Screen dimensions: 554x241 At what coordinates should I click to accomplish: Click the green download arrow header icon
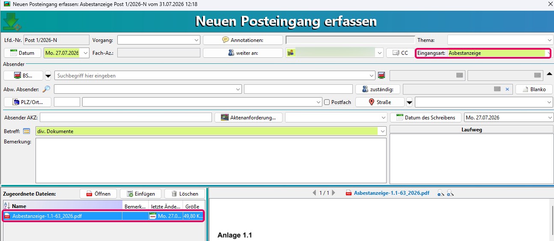click(12, 22)
